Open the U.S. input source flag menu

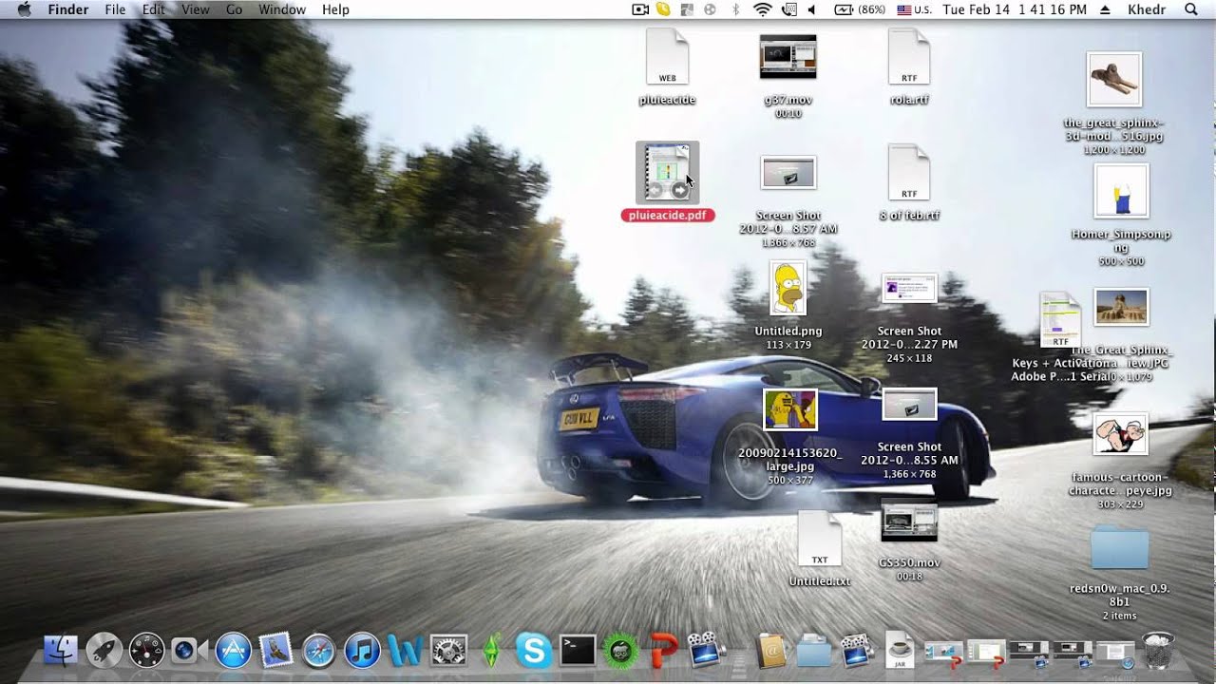tap(915, 9)
